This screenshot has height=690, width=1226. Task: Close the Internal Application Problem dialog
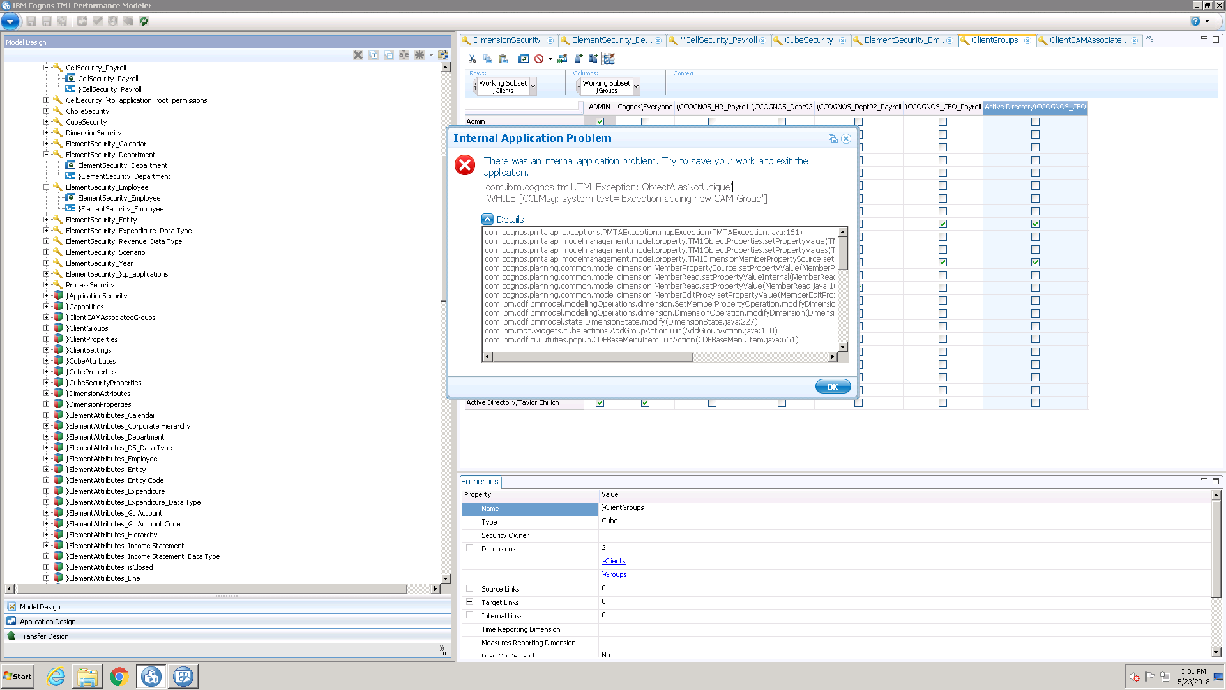click(x=846, y=139)
